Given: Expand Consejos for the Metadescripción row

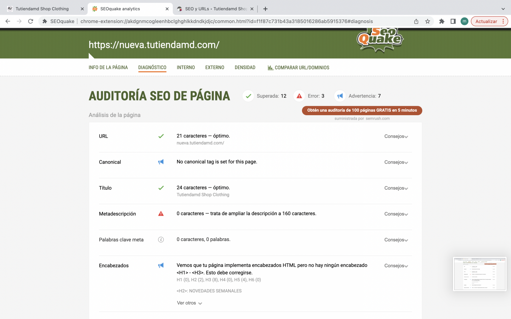Looking at the screenshot, I should (x=396, y=214).
